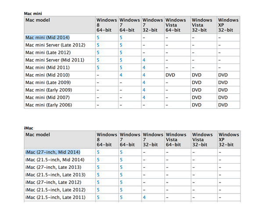Open Windows 8 64-bit link for iMac (21.5-inch, Late 2012)
Screen dimensions: 265x215
point(98,190)
